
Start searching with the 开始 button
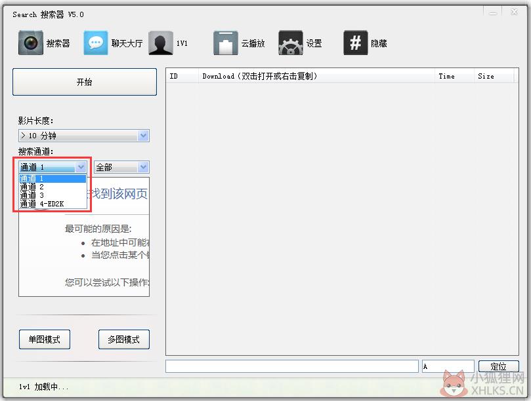click(x=85, y=82)
